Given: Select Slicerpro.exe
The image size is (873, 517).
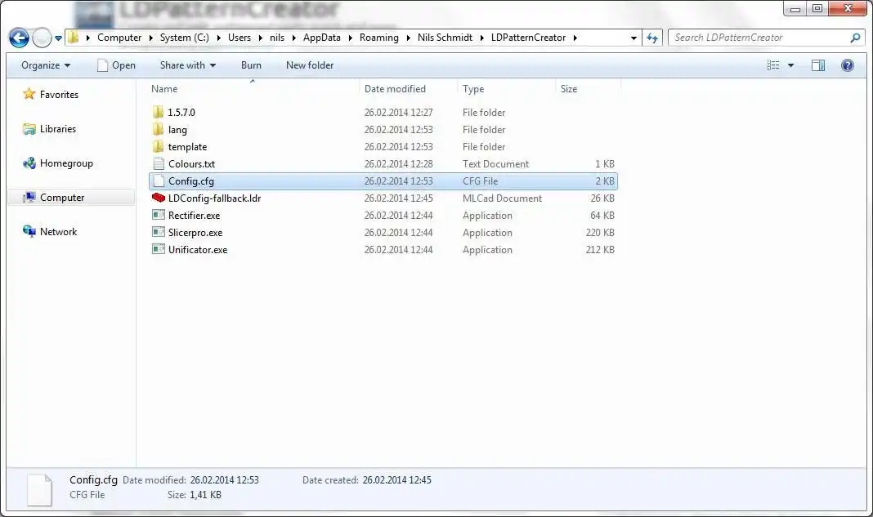Looking at the screenshot, I should (195, 233).
